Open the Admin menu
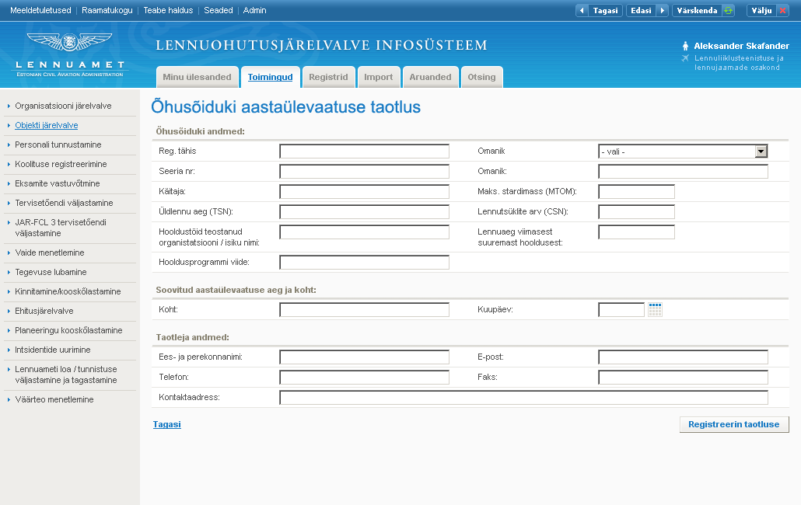The image size is (801, 505). pyautogui.click(x=254, y=10)
